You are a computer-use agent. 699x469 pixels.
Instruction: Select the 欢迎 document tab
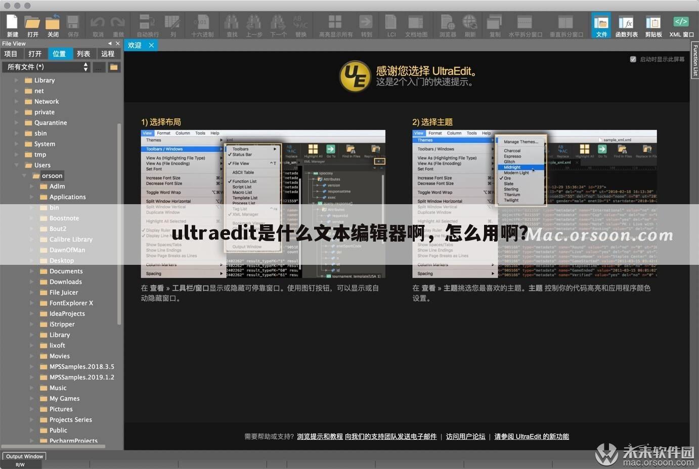pyautogui.click(x=135, y=45)
